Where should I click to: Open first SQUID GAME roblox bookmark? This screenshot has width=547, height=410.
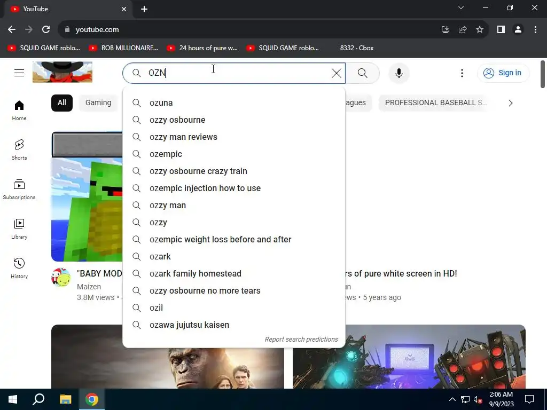(44, 48)
